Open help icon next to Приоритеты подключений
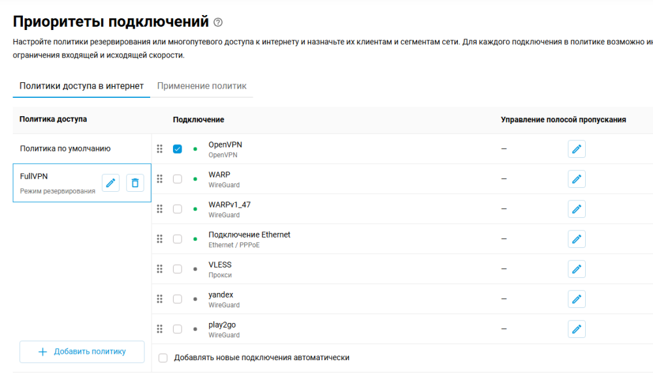This screenshot has width=653, height=383. point(218,22)
